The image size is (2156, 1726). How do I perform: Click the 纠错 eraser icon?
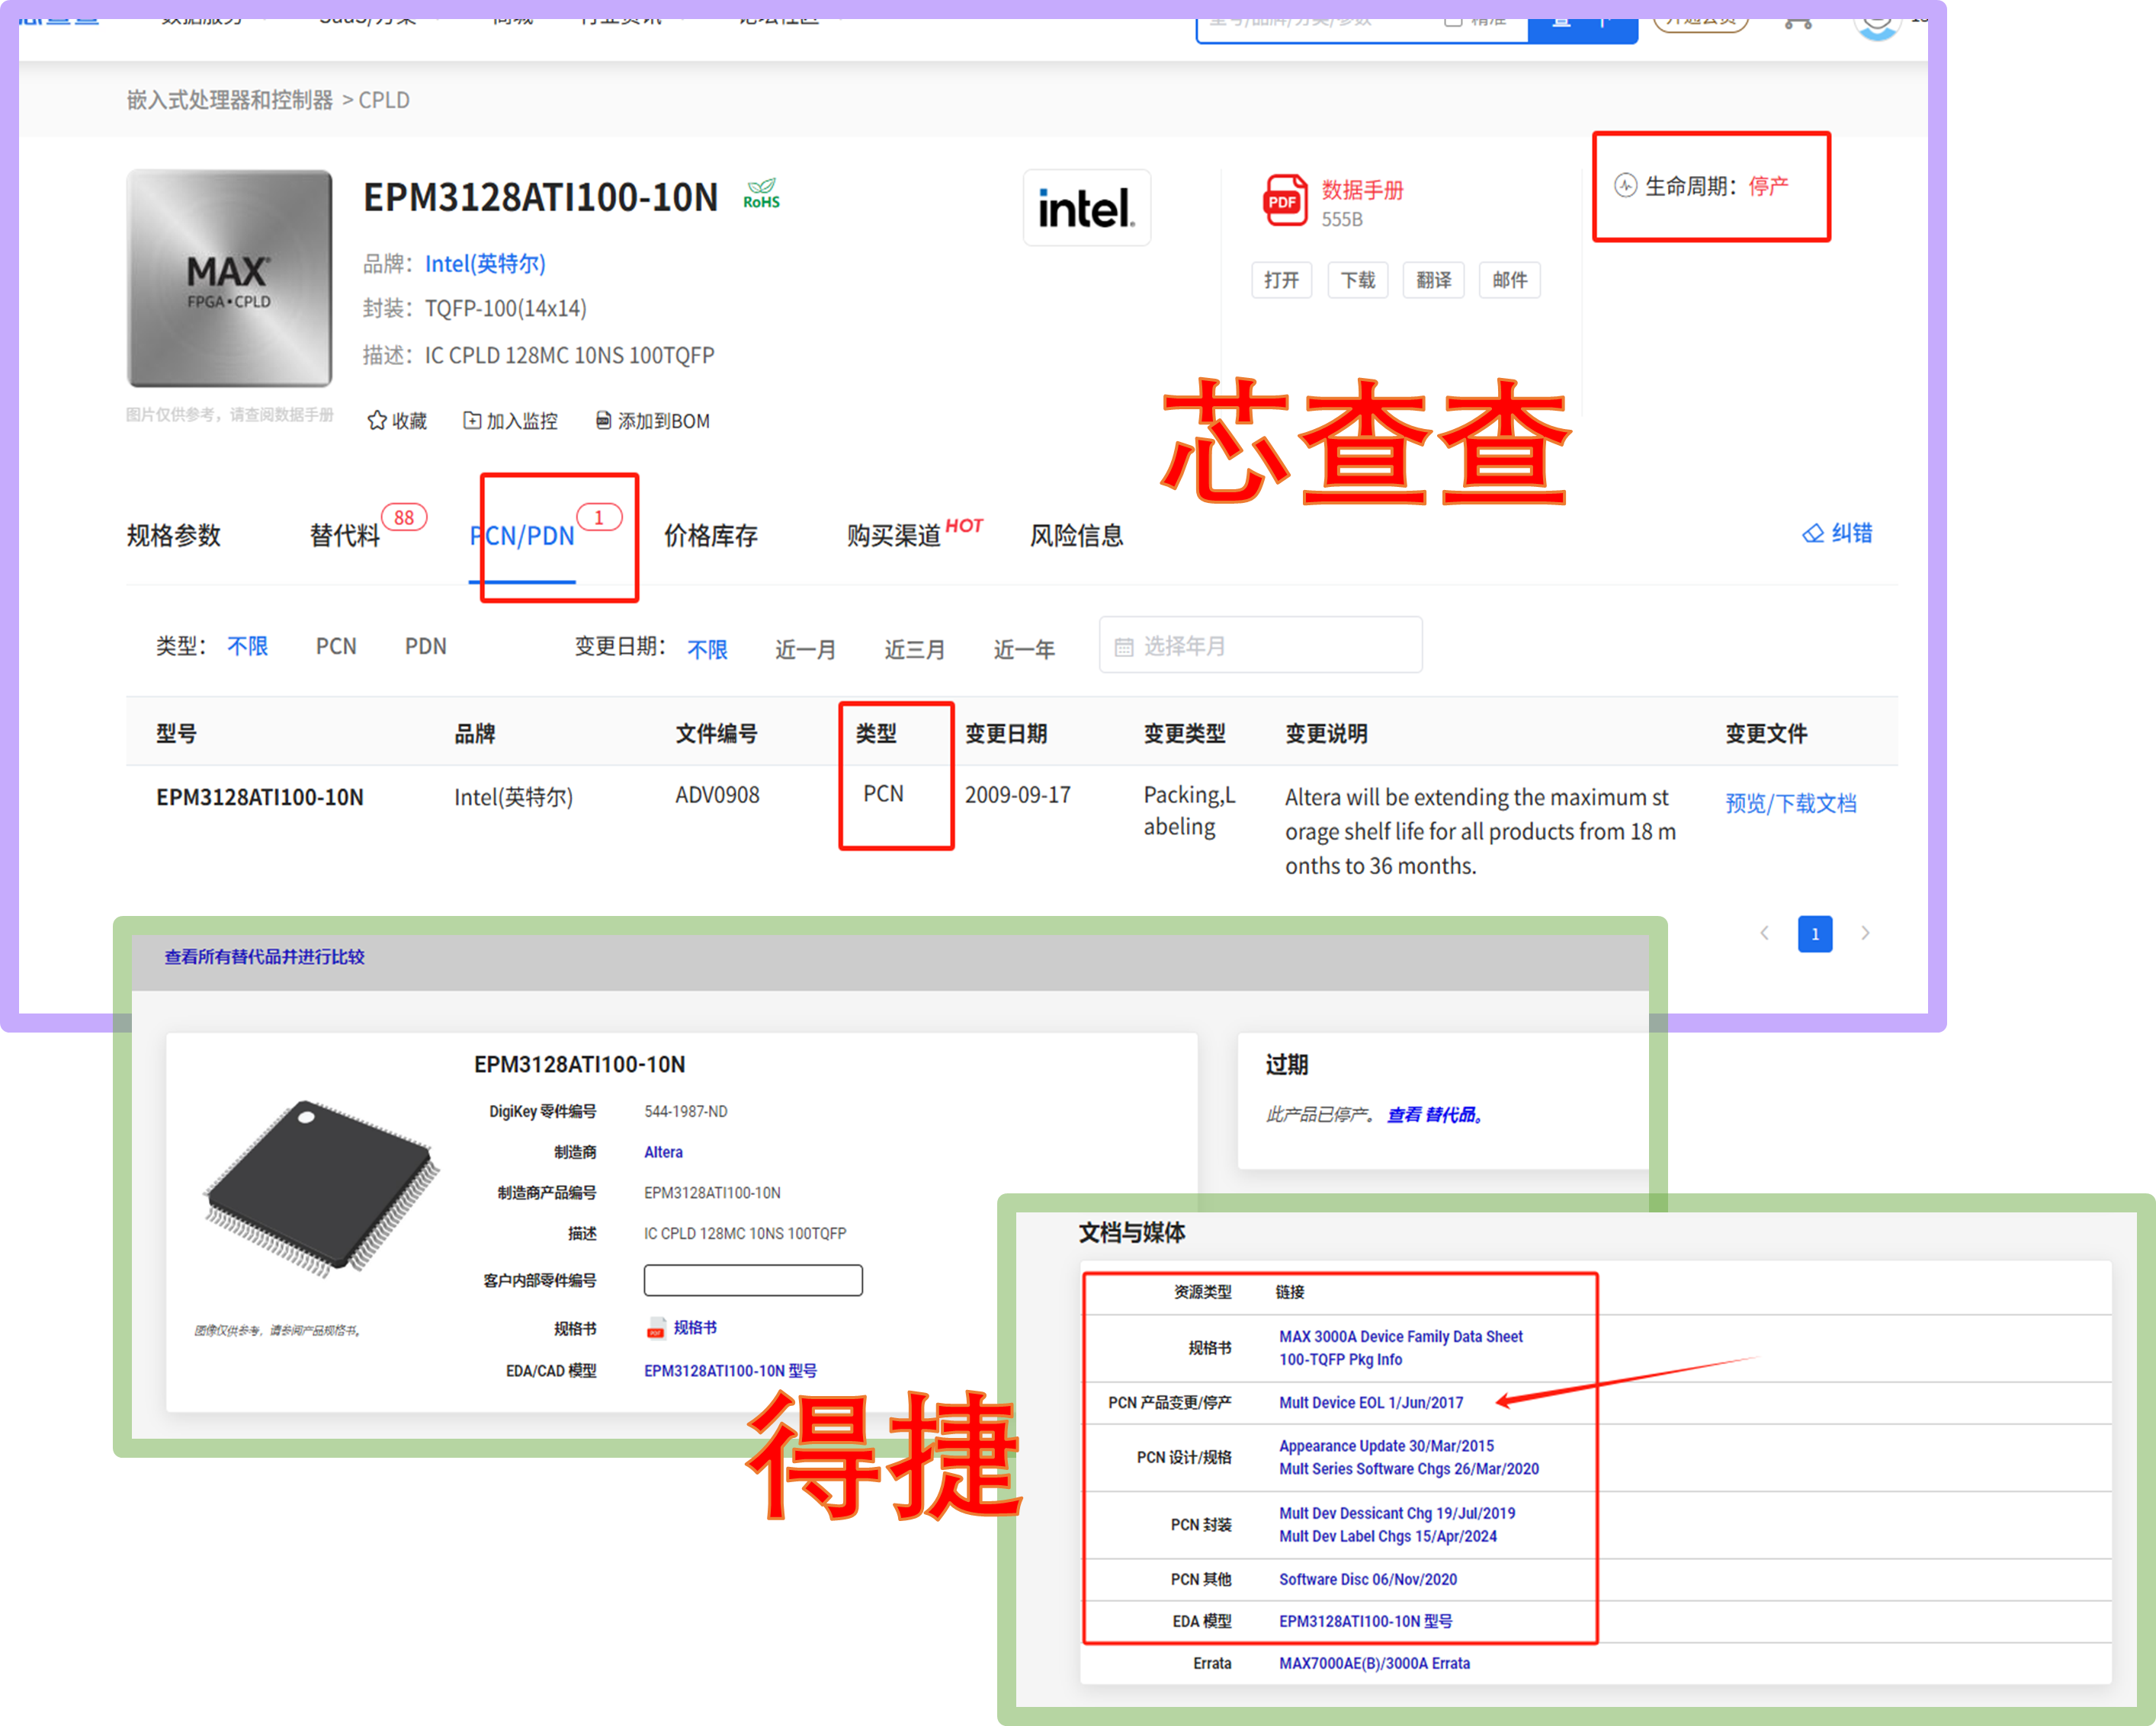pos(1812,533)
